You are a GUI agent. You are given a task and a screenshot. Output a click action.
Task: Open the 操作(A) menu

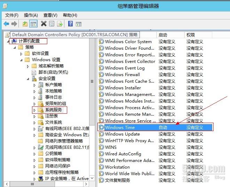pos(31,15)
